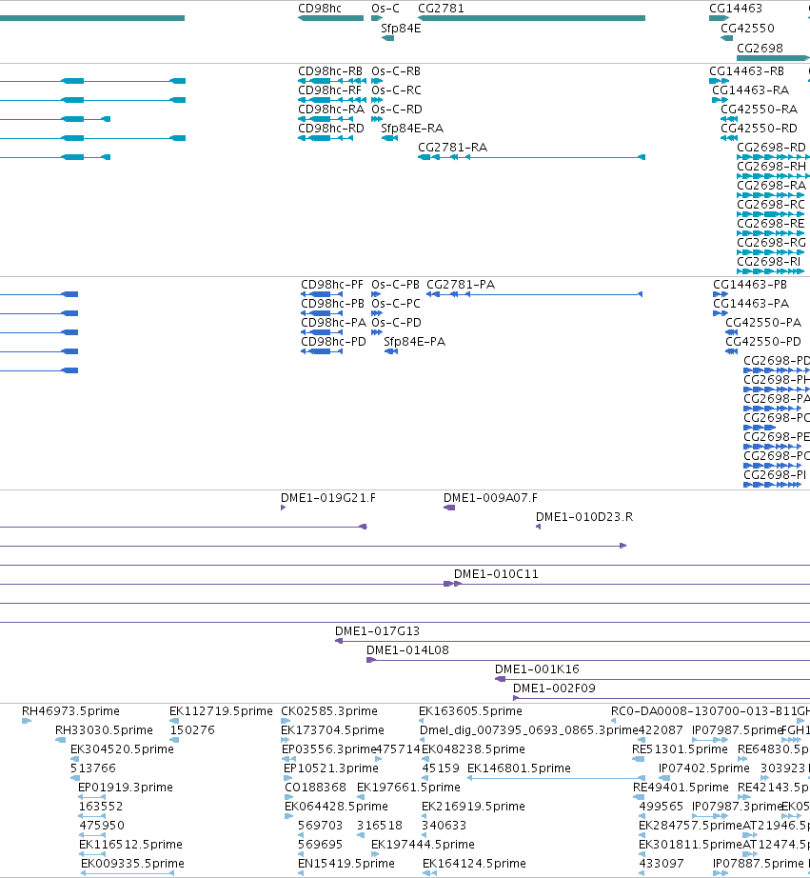Click protein Os-C-PD

[377, 332]
